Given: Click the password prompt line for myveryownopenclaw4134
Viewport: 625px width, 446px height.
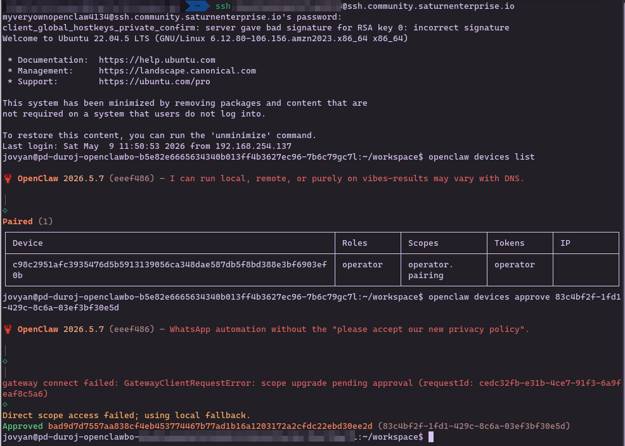Looking at the screenshot, I should pos(172,17).
